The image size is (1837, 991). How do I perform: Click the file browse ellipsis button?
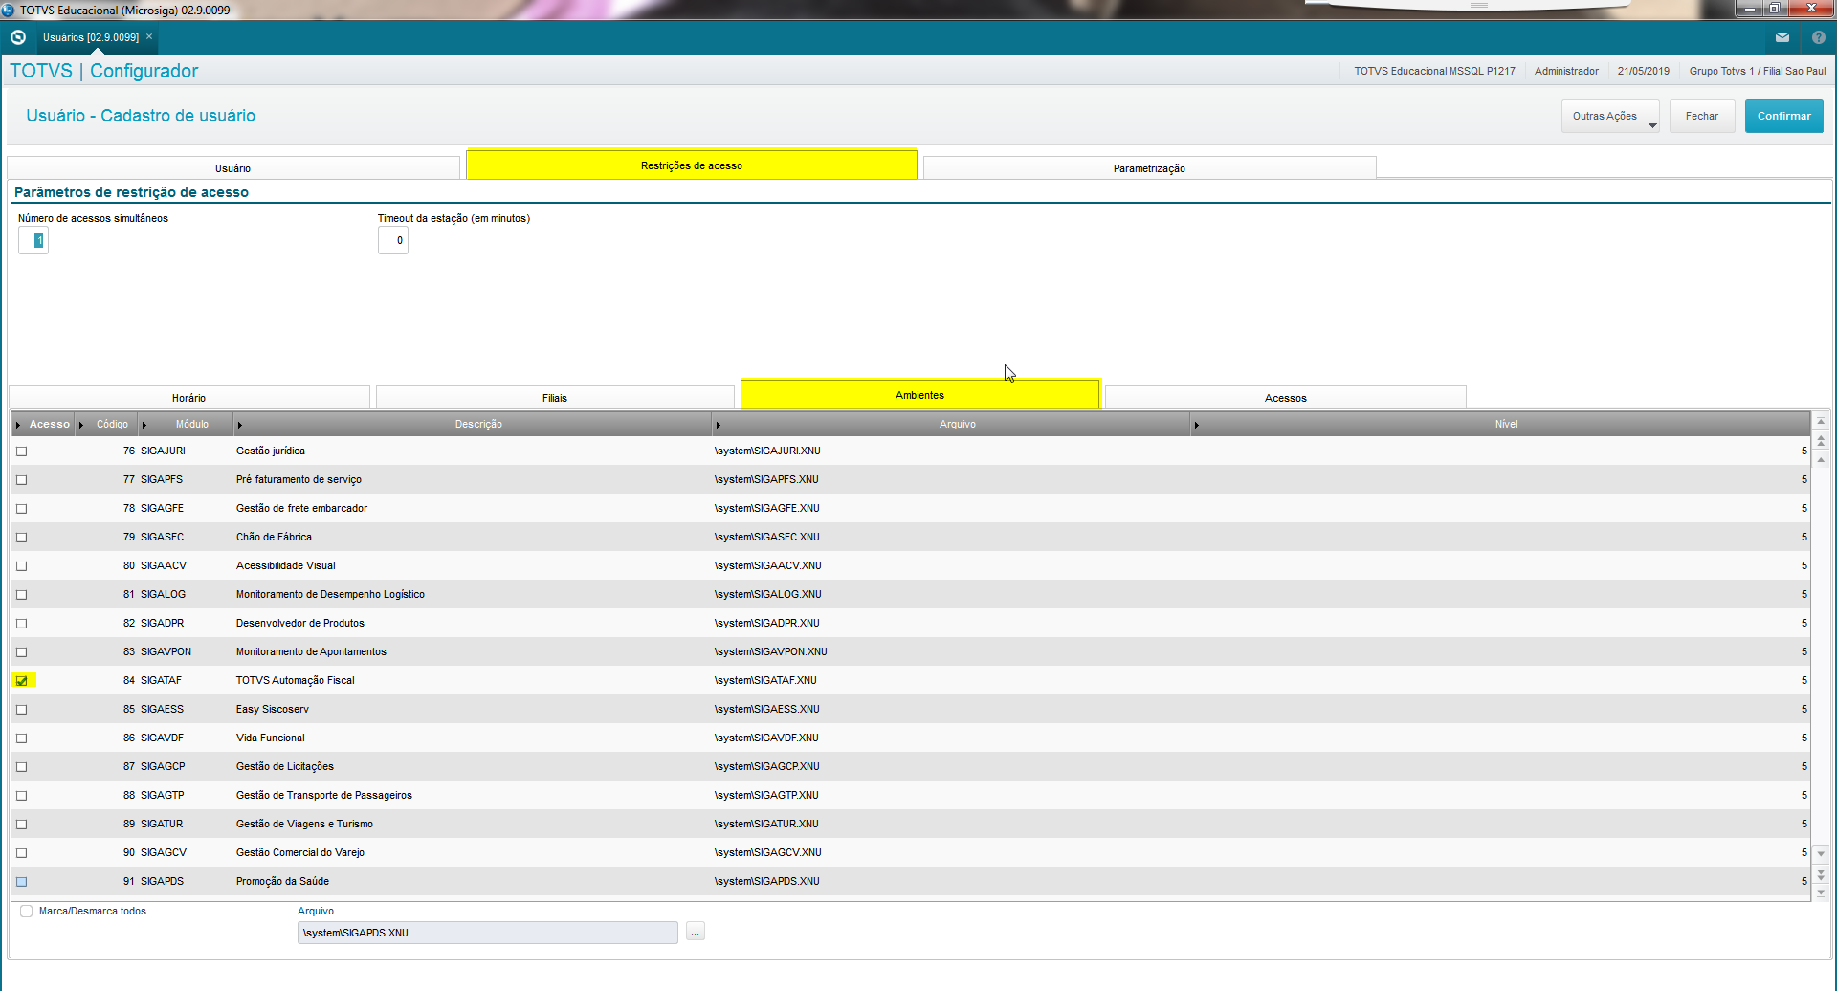point(696,932)
